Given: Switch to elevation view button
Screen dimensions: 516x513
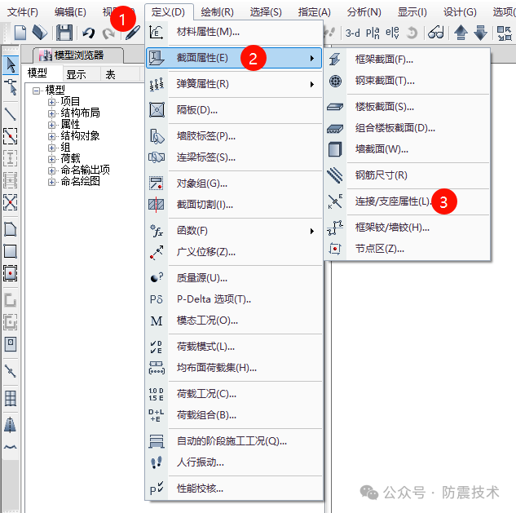Looking at the screenshot, I should click(392, 33).
